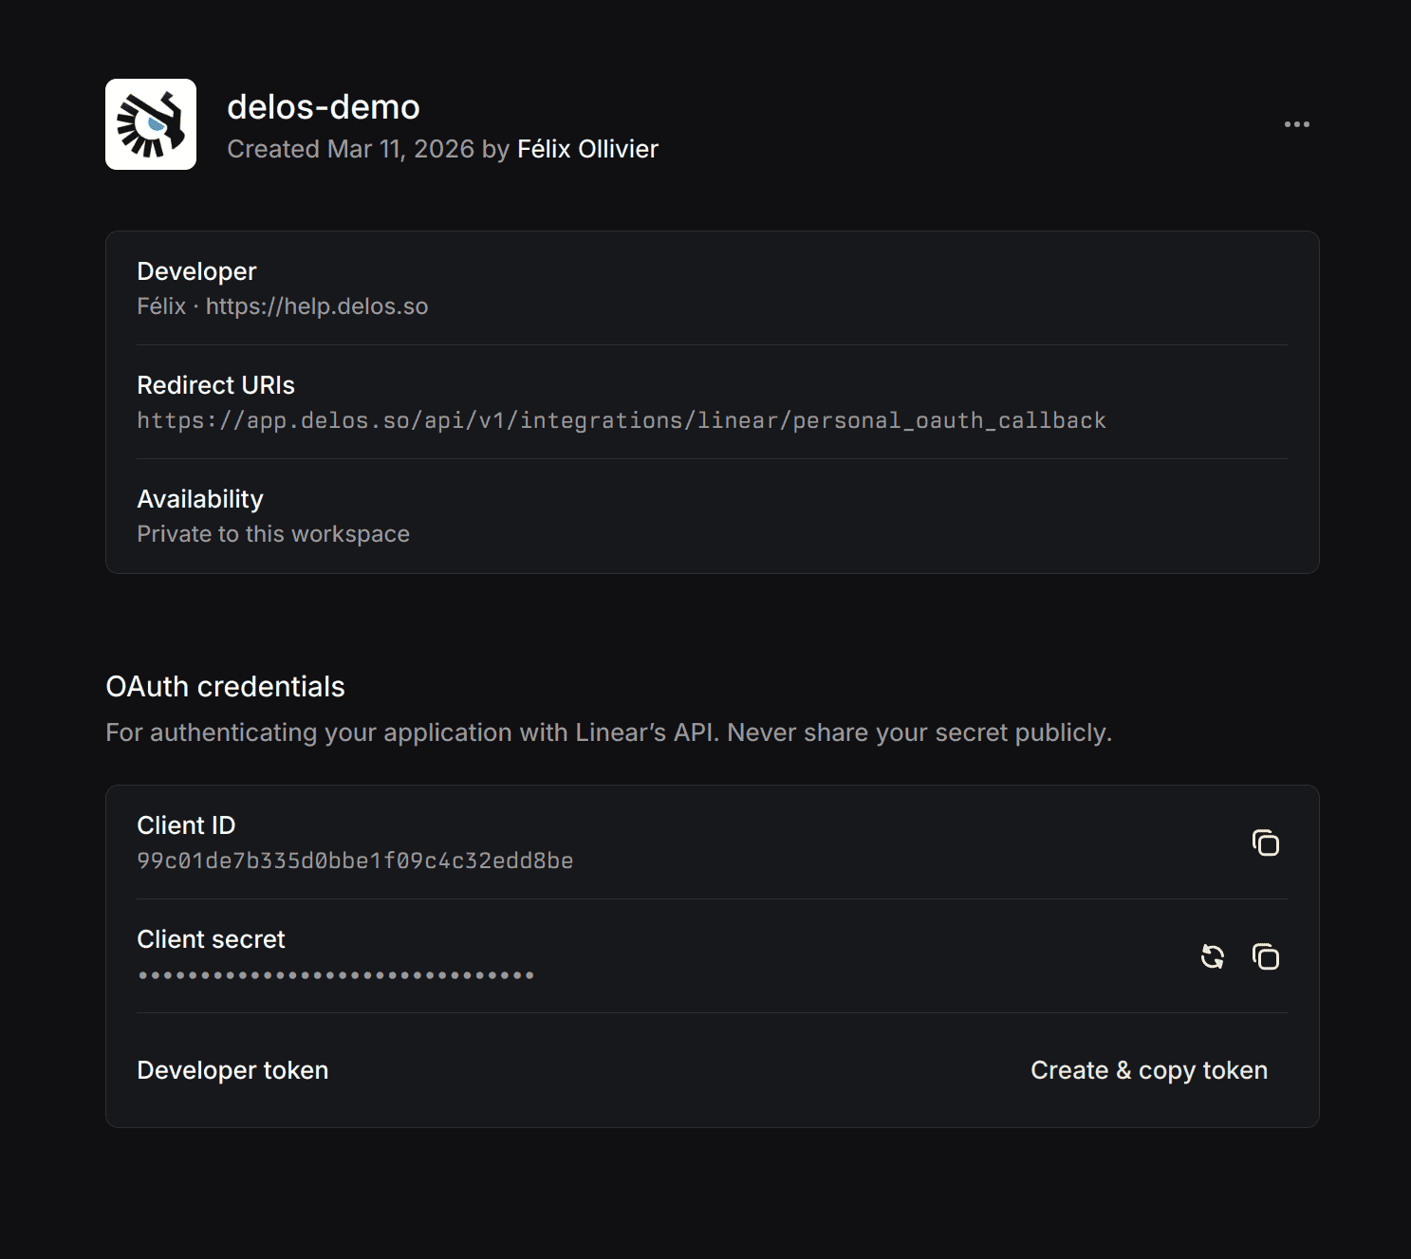
Task: Click the 'Never share your secret publicly' description
Action: point(919,732)
